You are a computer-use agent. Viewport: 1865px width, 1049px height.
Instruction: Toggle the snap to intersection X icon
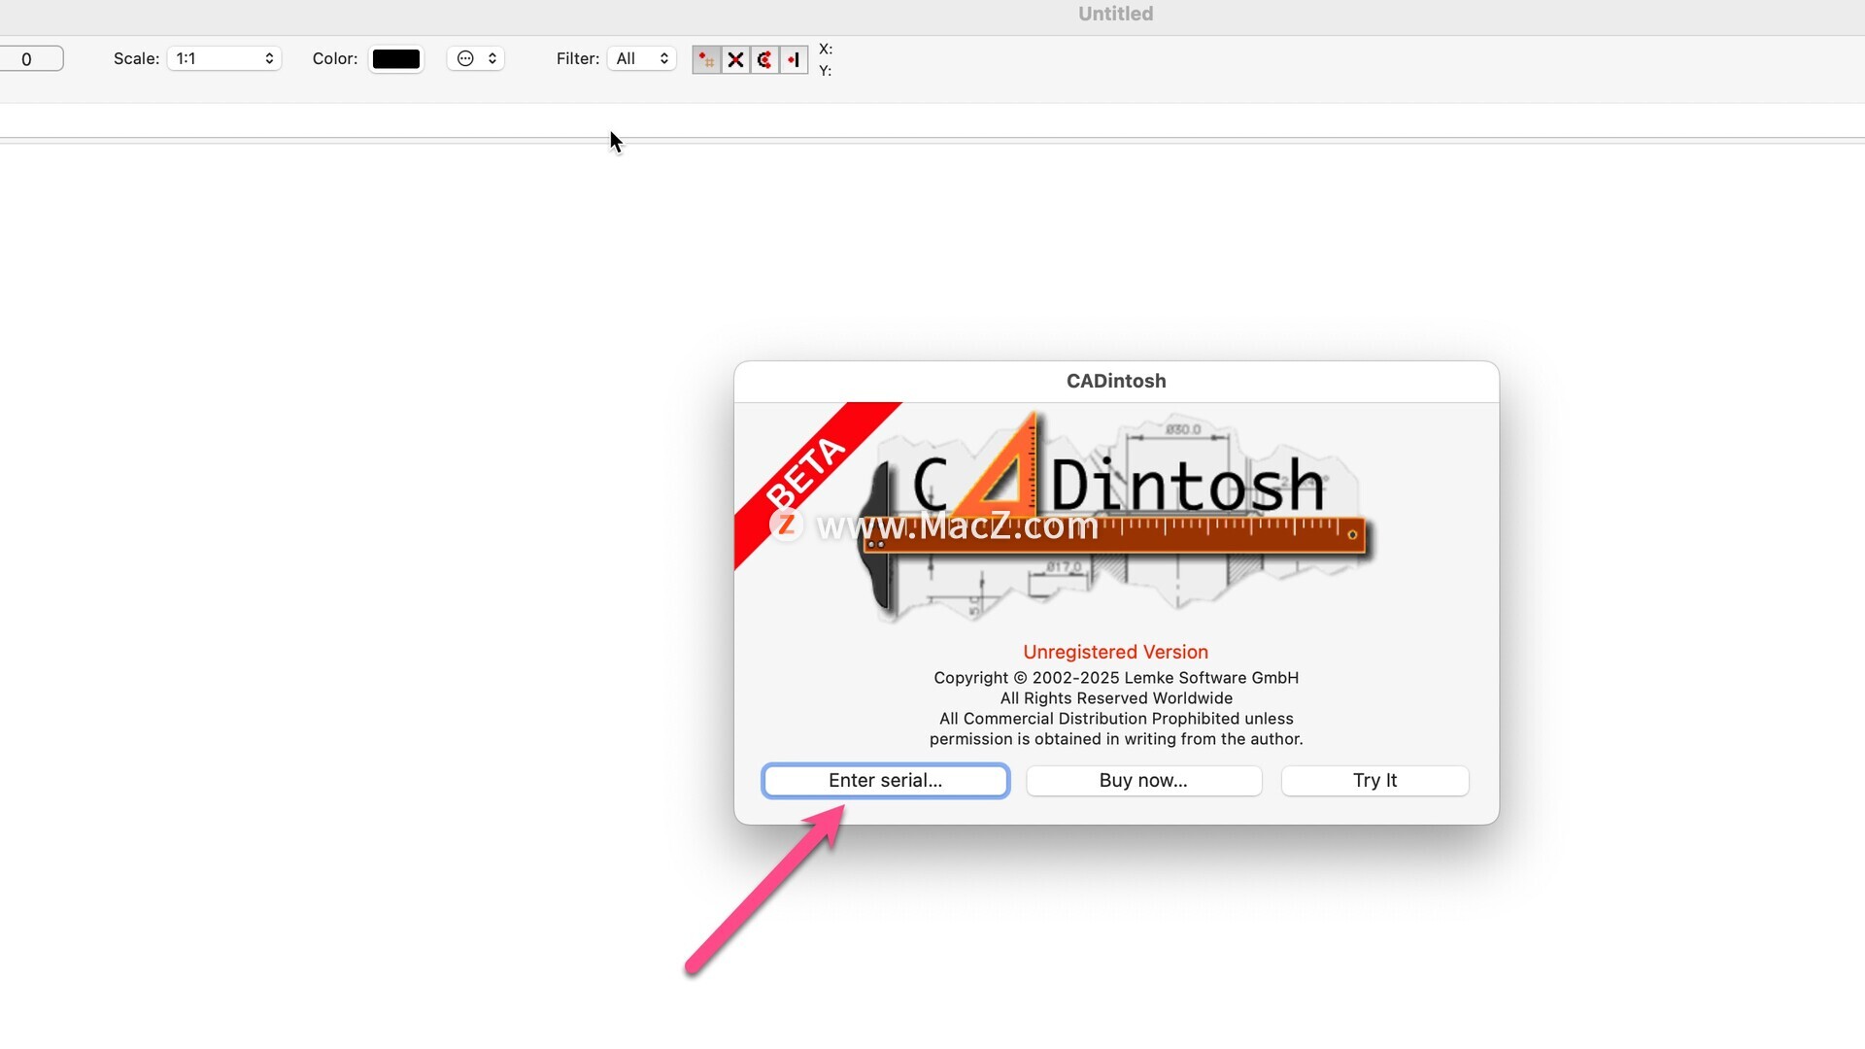click(735, 60)
